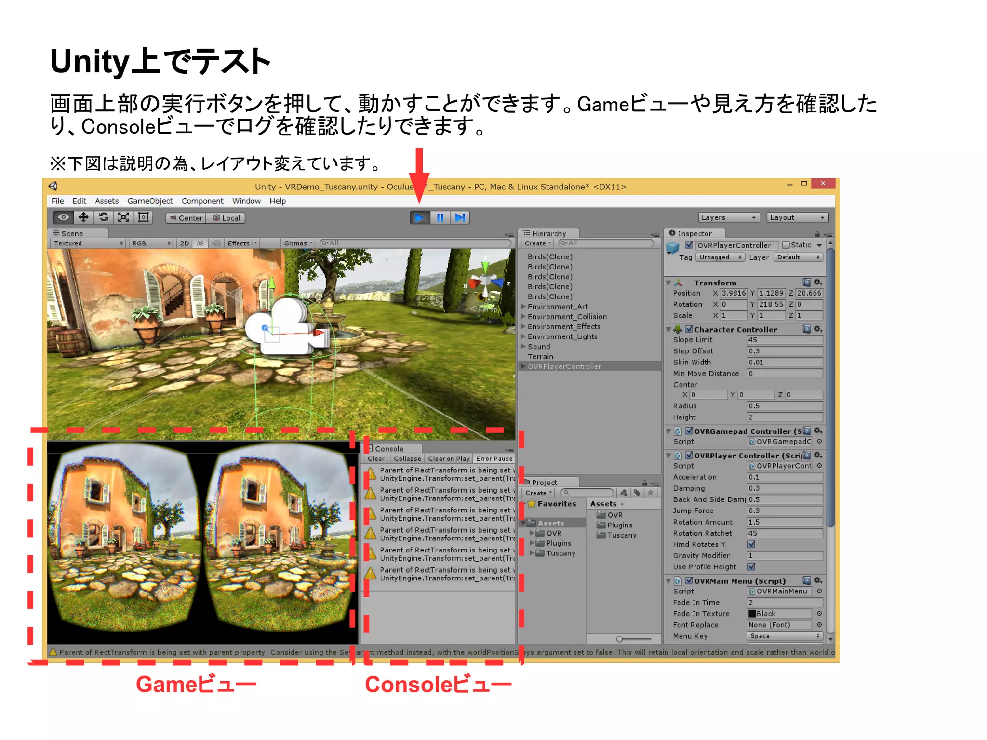Toggle OVRPlayer Controller script checkbox
Viewport: 987px width, 740px height.
point(689,455)
